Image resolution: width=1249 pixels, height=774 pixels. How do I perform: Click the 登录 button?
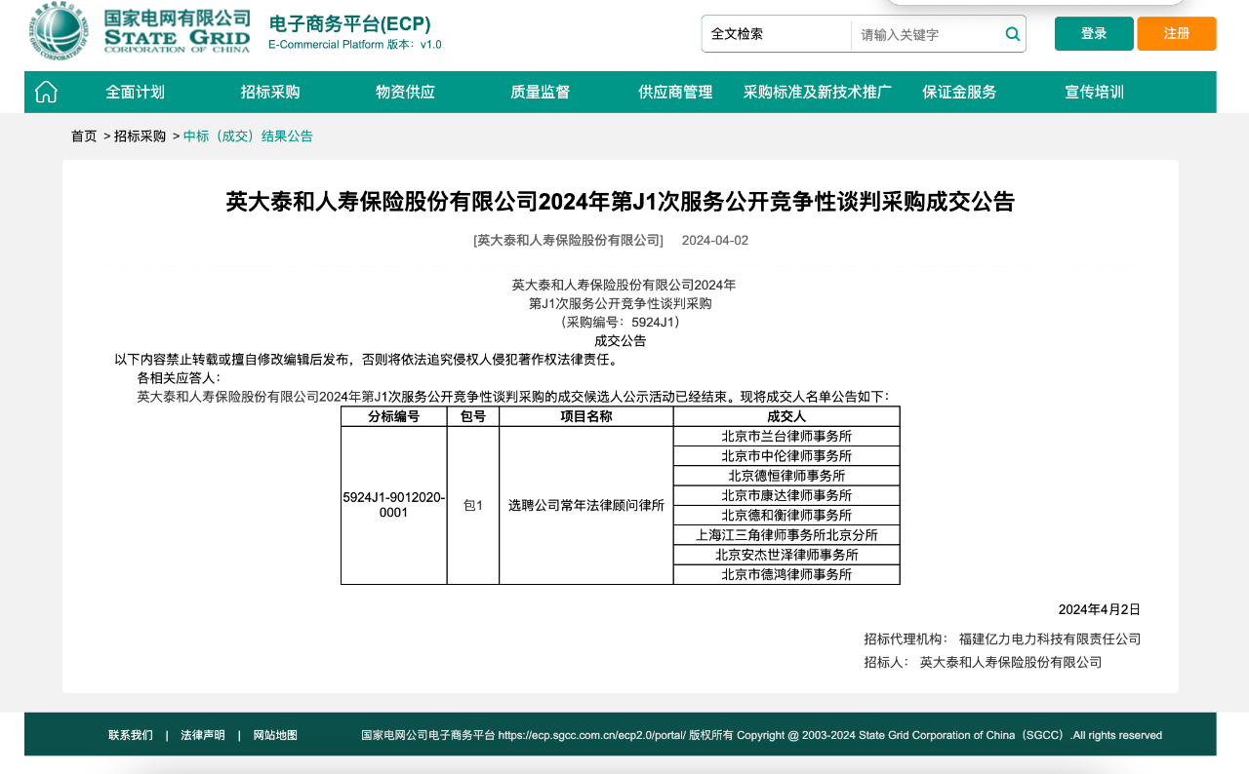(x=1094, y=33)
